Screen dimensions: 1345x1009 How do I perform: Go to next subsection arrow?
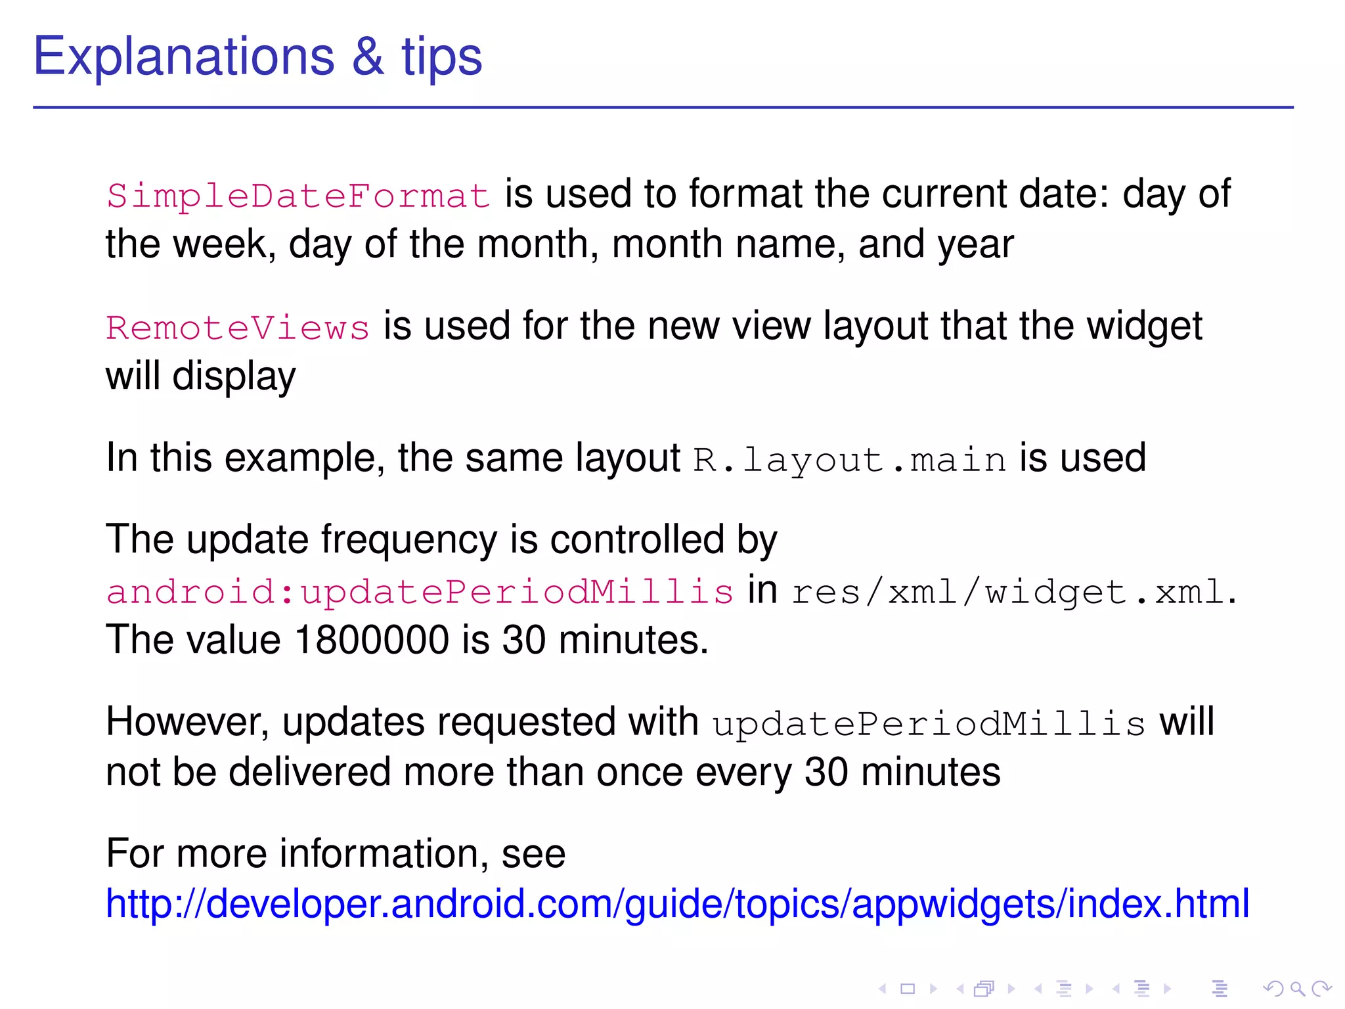(1090, 989)
